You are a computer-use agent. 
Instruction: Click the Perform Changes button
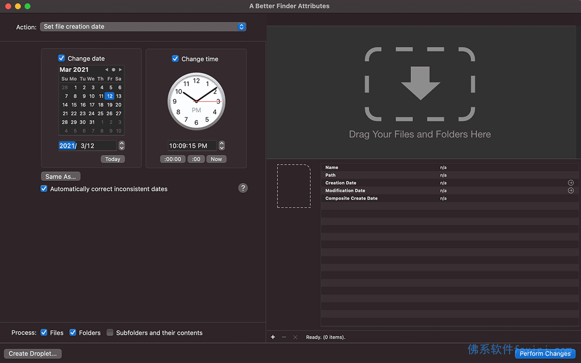[x=545, y=354]
